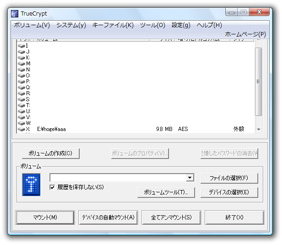The height and width of the screenshot is (245, 282).
Task: Open the 設定(g) menu
Action: 181,25
